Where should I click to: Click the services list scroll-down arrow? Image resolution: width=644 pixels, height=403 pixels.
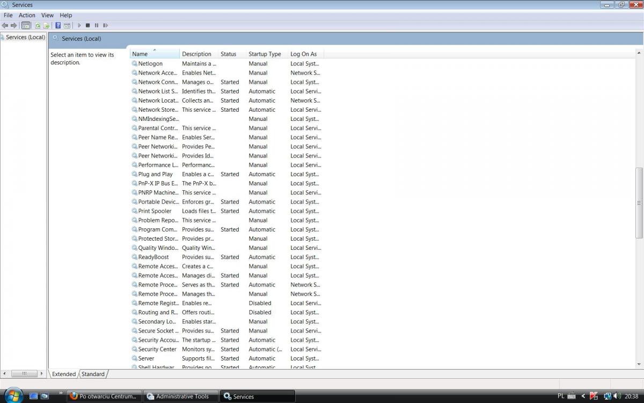click(x=639, y=365)
